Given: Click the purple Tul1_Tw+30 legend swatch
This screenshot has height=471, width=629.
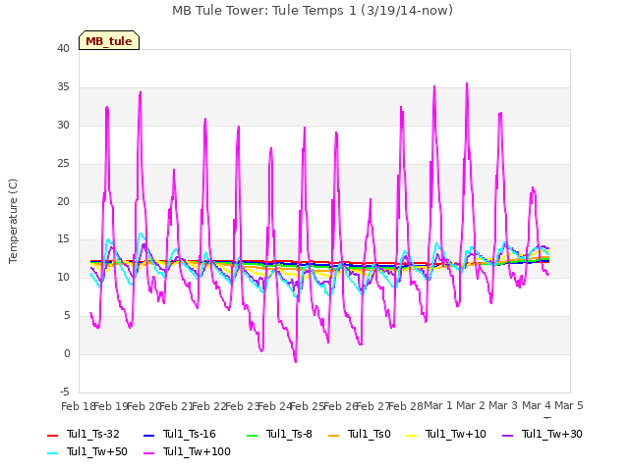Looking at the screenshot, I should click(507, 436).
